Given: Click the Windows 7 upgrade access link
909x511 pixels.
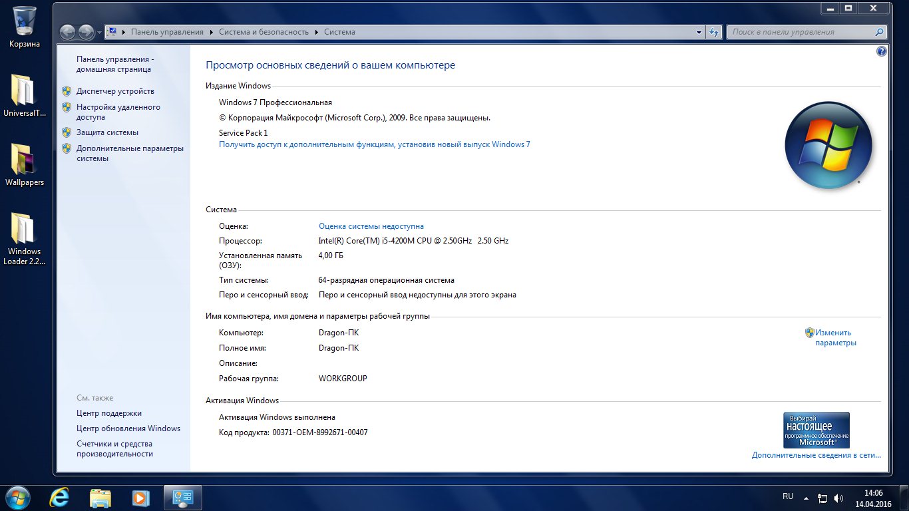Looking at the screenshot, I should tap(375, 144).
